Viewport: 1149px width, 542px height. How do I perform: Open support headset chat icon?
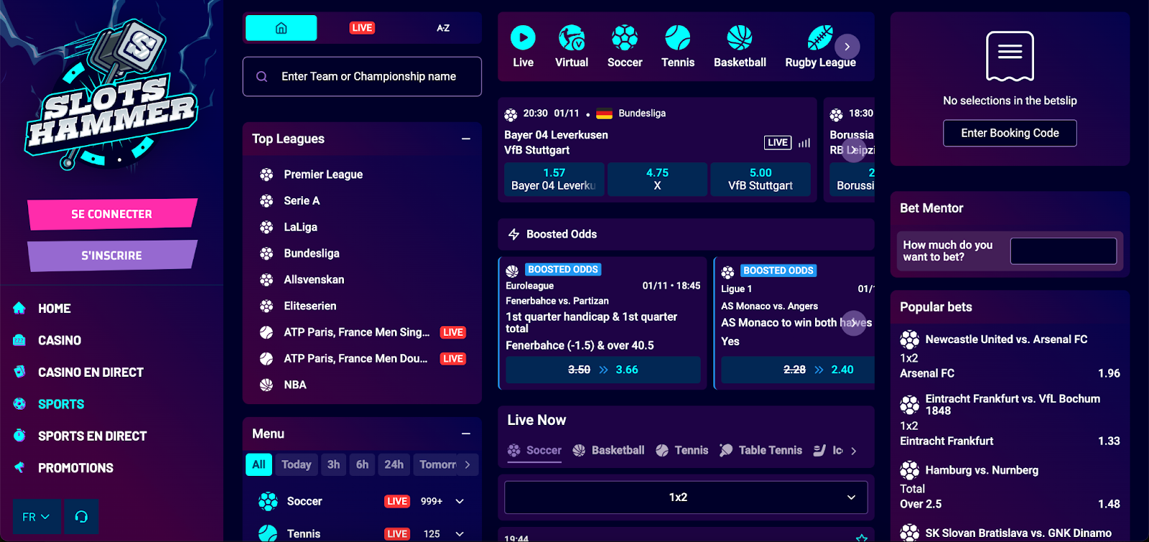pos(81,517)
